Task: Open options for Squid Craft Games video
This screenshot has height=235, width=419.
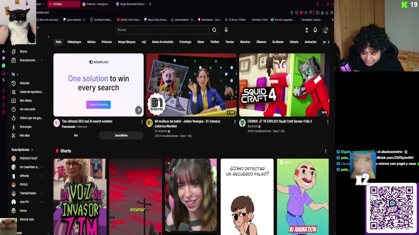Action: 328,122
